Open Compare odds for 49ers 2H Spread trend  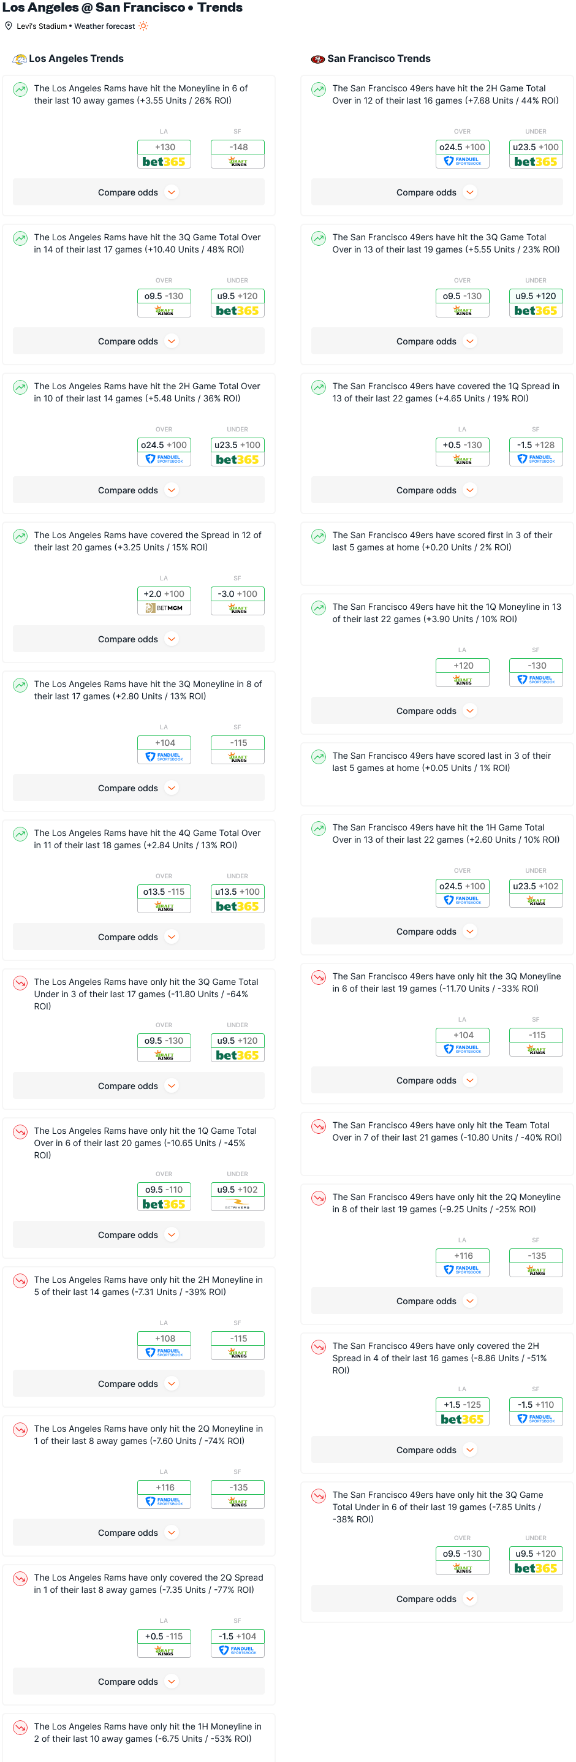coord(437,1449)
